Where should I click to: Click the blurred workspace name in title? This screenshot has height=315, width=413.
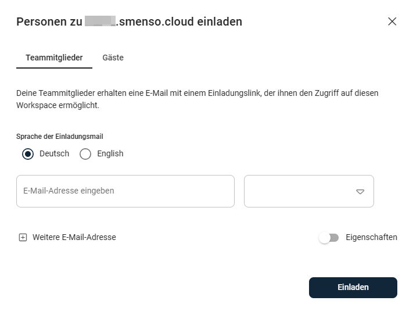click(x=100, y=22)
